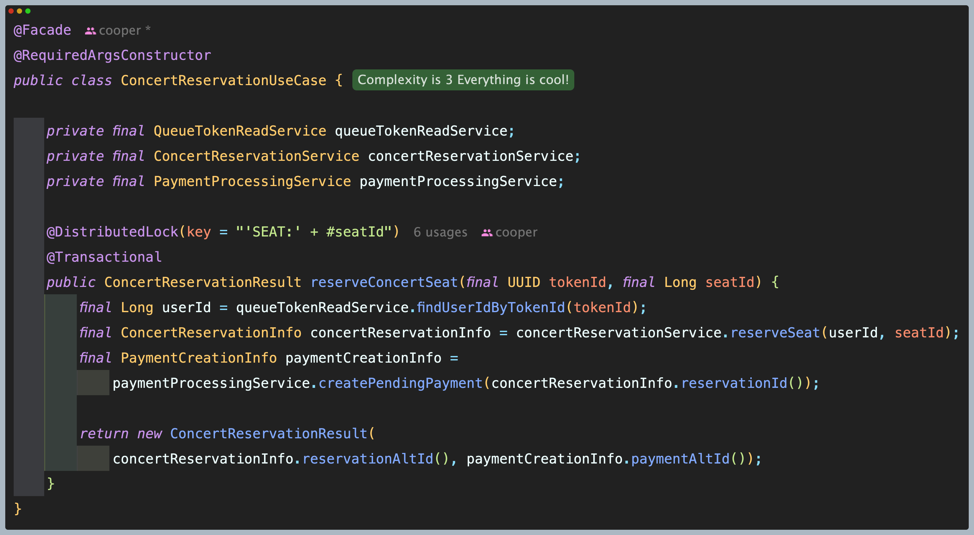974x535 pixels.
Task: Click the @DistributedLock annotation
Action: pyautogui.click(x=112, y=232)
